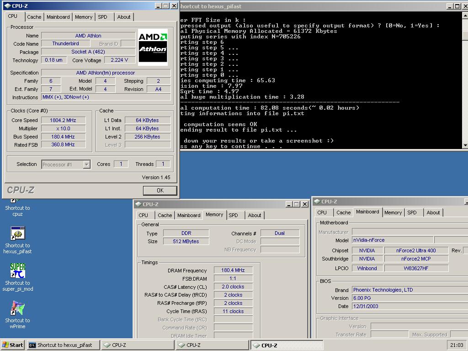This screenshot has width=468, height=351.
Task: Click the Southbridge field nForce2 MCP
Action: pos(416,259)
